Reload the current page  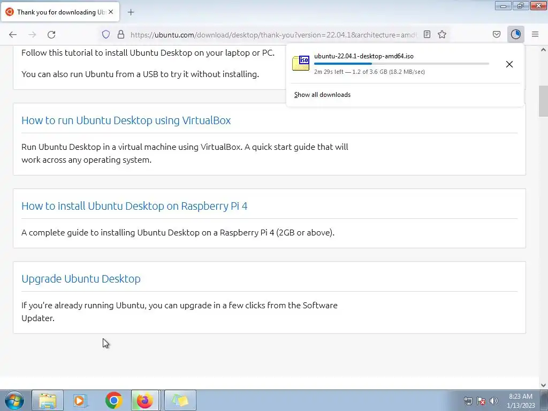coord(51,34)
